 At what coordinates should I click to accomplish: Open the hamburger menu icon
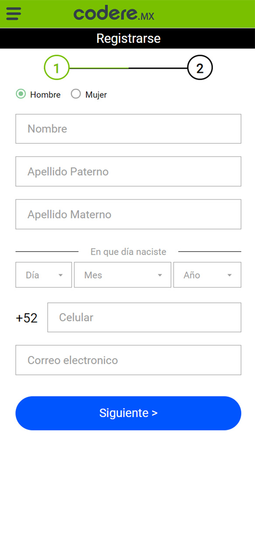pos(14,14)
